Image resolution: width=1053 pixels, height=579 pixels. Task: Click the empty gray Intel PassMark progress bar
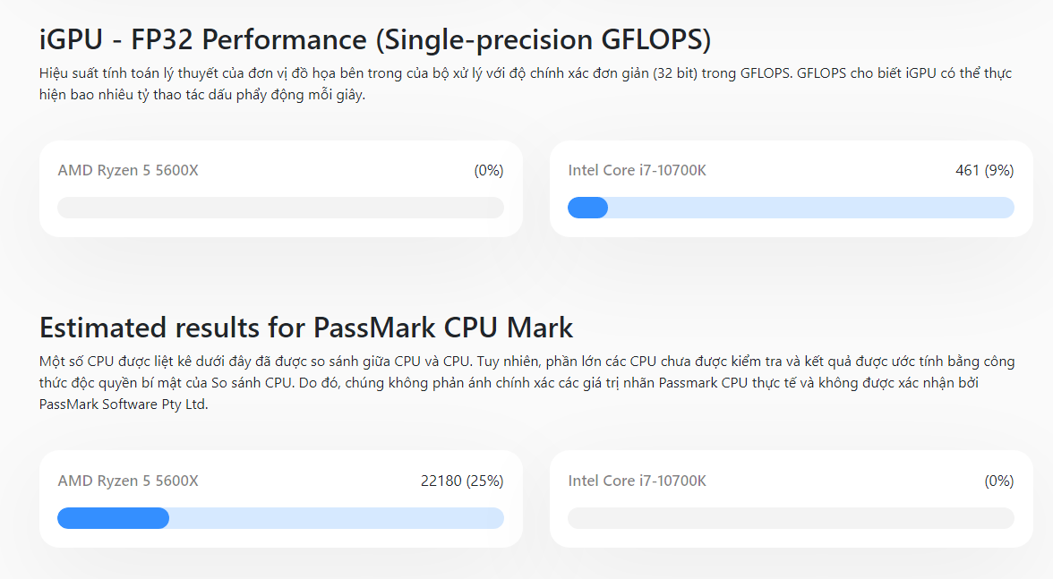click(791, 518)
